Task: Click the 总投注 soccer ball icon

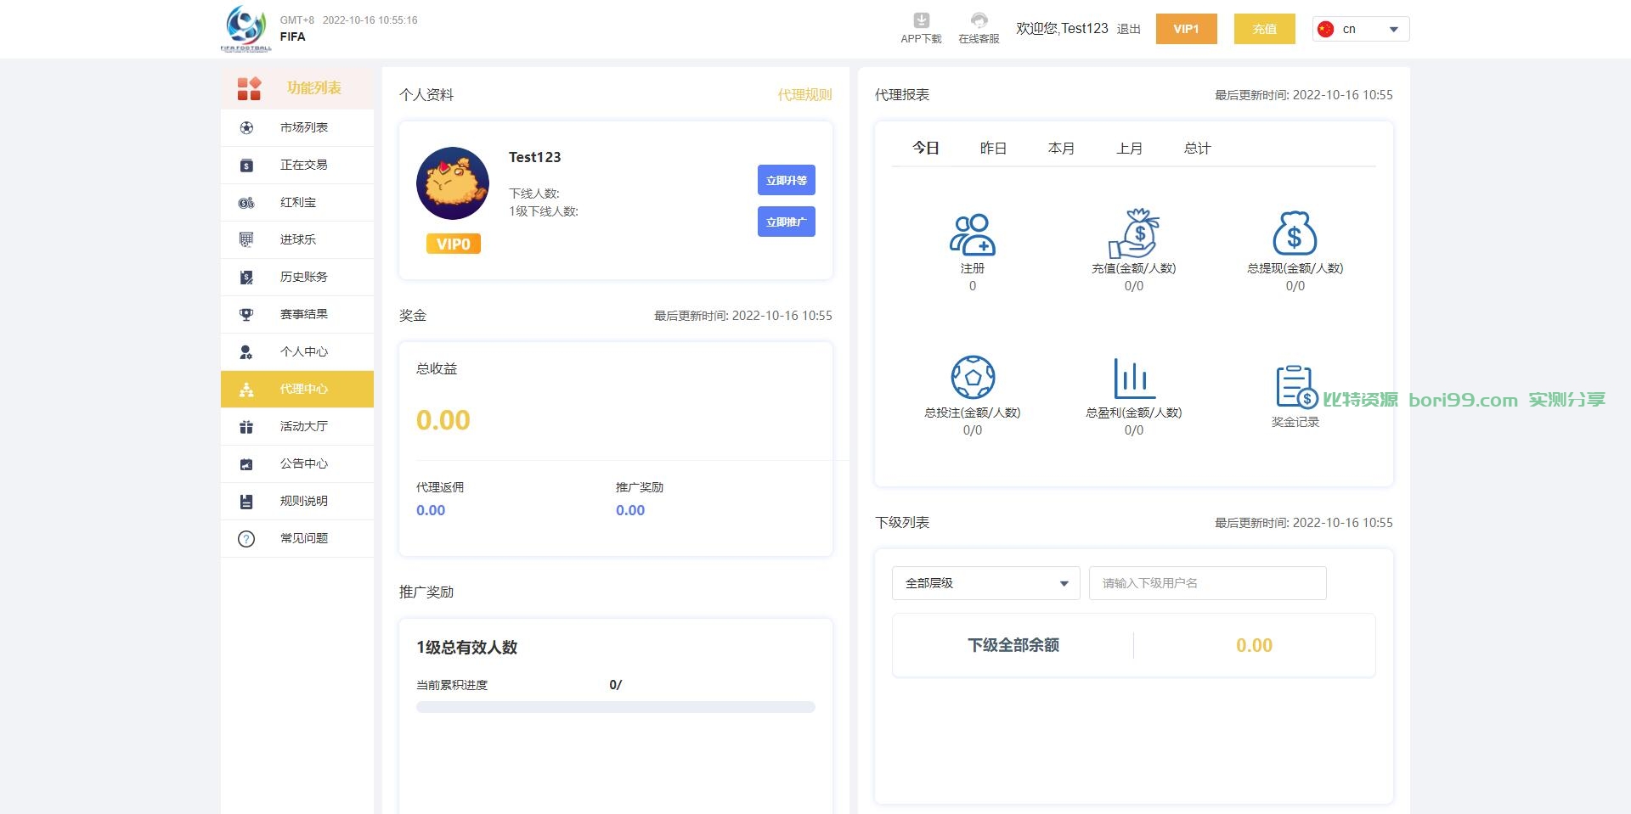Action: pyautogui.click(x=973, y=377)
